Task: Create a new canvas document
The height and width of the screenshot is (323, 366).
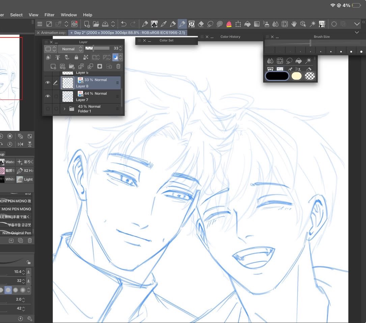Action: click(x=87, y=24)
